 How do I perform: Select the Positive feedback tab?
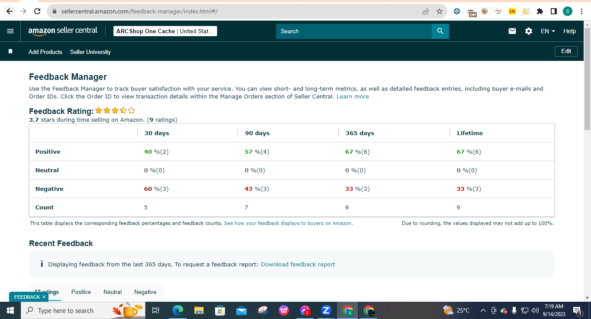(81, 292)
